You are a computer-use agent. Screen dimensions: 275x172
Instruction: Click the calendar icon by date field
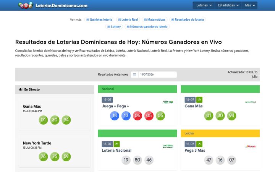134,75
